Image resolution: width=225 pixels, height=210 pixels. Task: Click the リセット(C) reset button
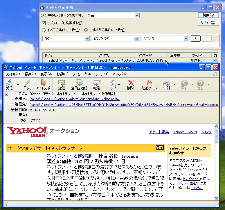click(x=208, y=23)
